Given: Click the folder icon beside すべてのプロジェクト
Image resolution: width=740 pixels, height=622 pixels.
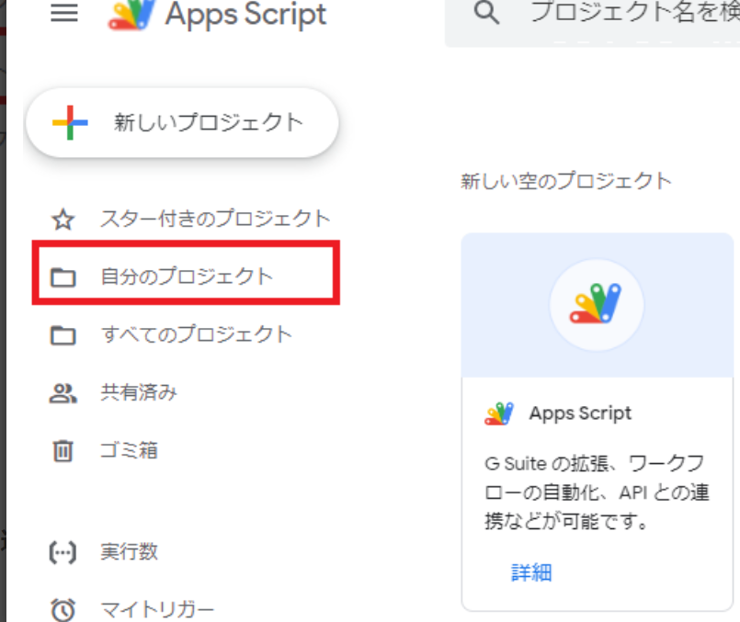Looking at the screenshot, I should [63, 335].
